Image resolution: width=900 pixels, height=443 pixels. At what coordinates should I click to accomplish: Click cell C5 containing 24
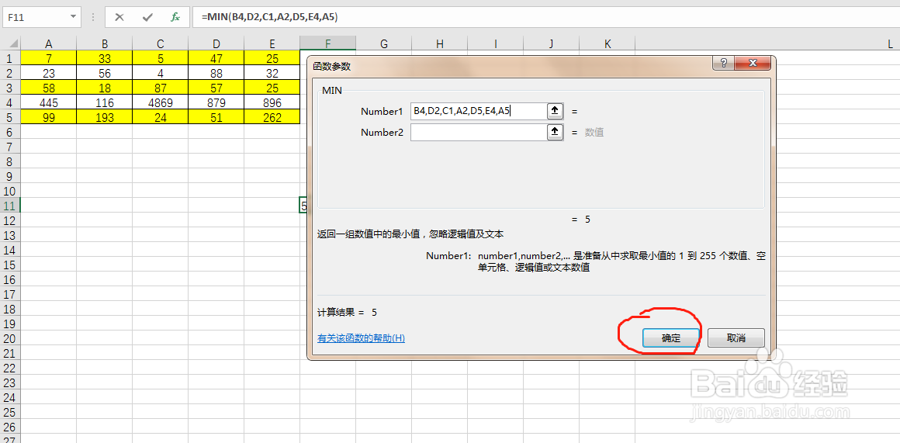[160, 118]
